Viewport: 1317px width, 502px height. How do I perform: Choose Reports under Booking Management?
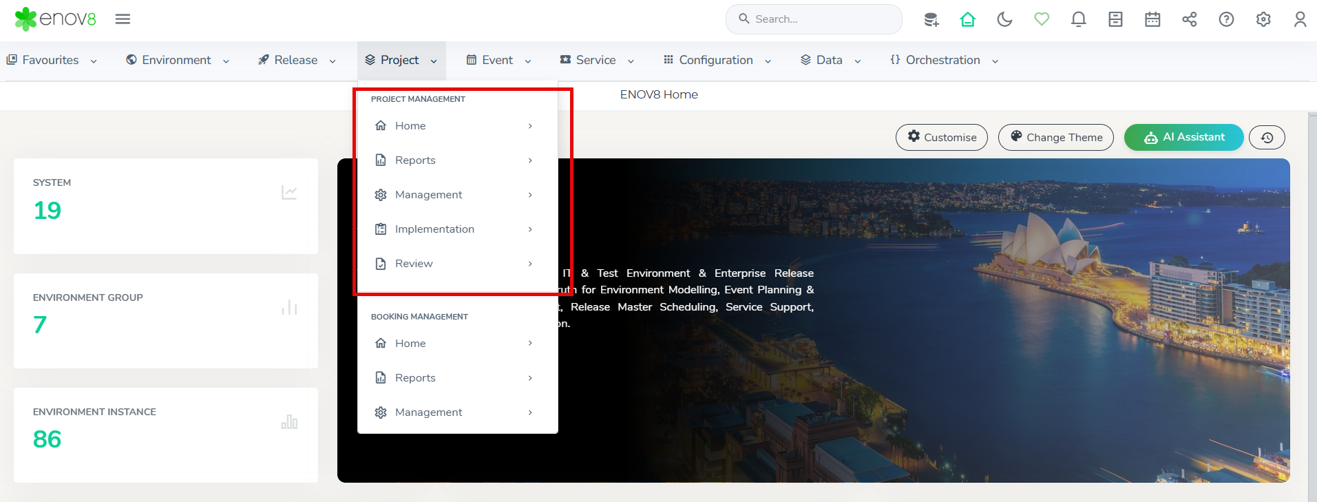click(415, 378)
